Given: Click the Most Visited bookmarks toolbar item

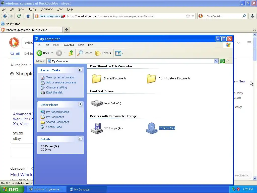Looking at the screenshot, I should (11, 24).
